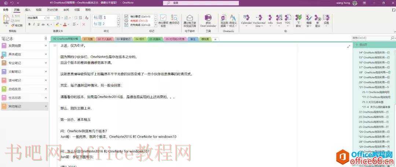Viewport: 396px width, 167px height.
Task: Expand the 具体规划 notebook
Action: coord(46,54)
